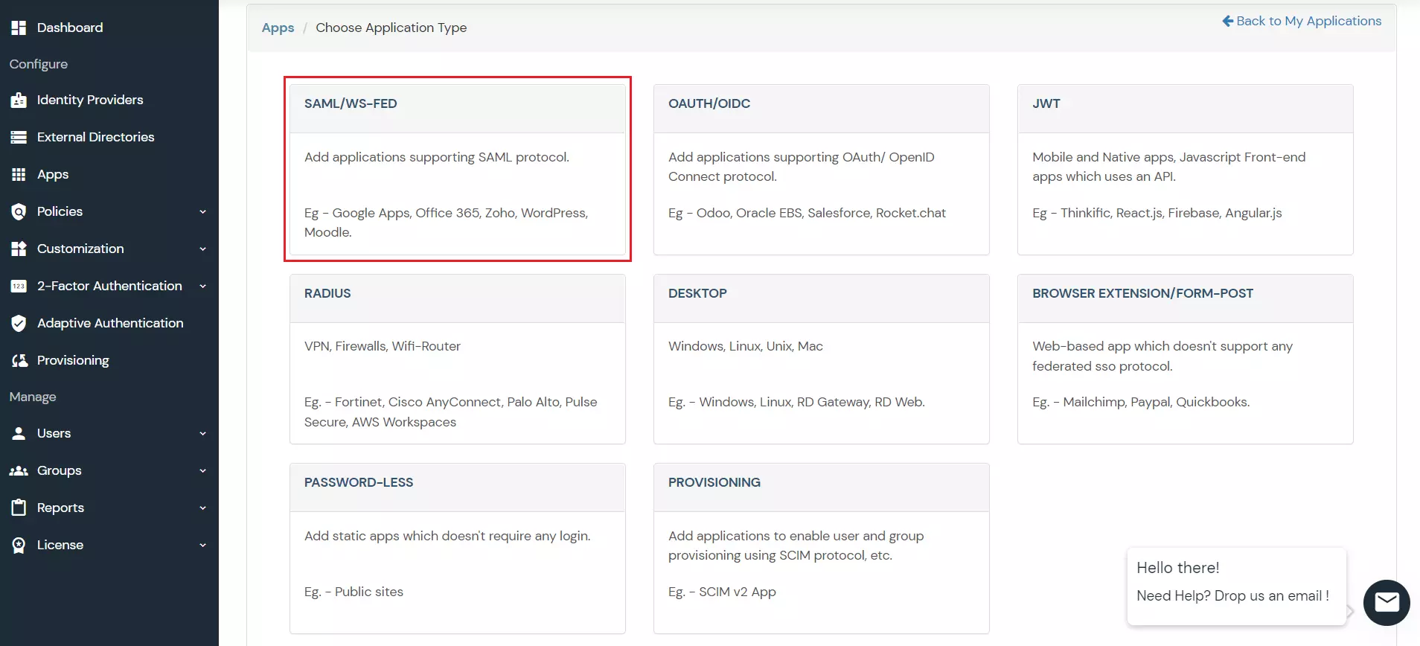Image resolution: width=1420 pixels, height=646 pixels.
Task: Click 'Eg - Thinkific, React.js, Firebase, Angular.js'
Action: 1157,213
